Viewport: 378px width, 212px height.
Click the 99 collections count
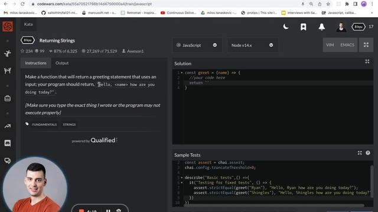(x=40, y=51)
